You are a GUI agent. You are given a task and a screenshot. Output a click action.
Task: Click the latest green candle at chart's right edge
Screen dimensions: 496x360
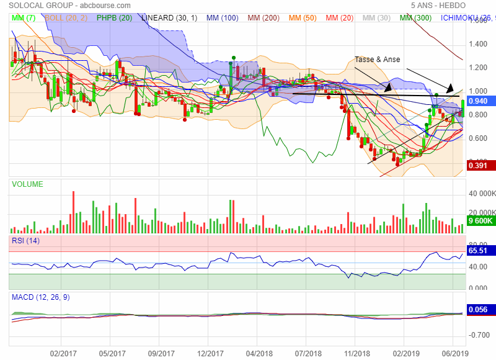point(463,109)
